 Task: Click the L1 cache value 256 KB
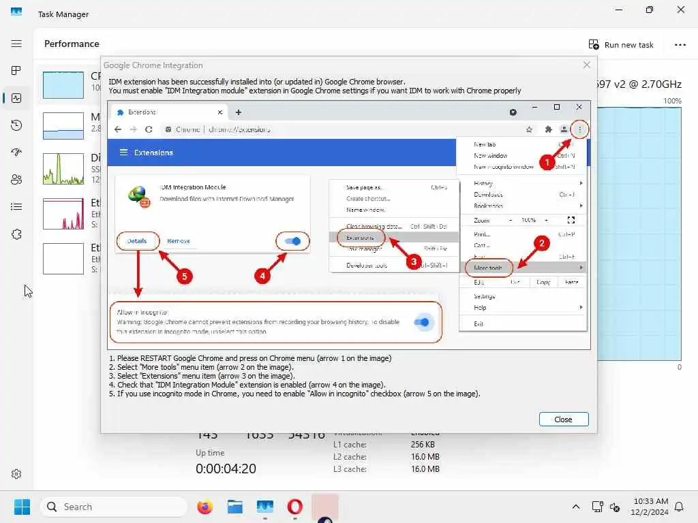tap(423, 445)
